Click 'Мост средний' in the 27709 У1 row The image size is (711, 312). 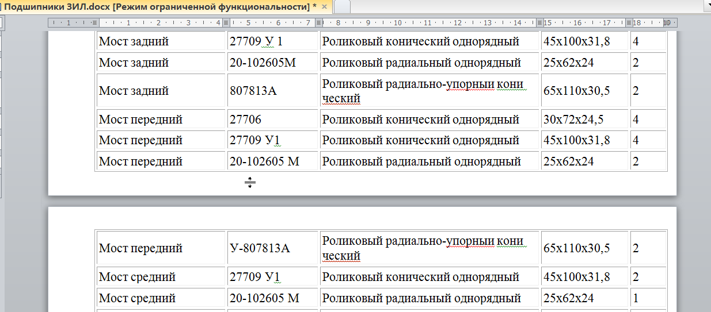click(x=137, y=277)
